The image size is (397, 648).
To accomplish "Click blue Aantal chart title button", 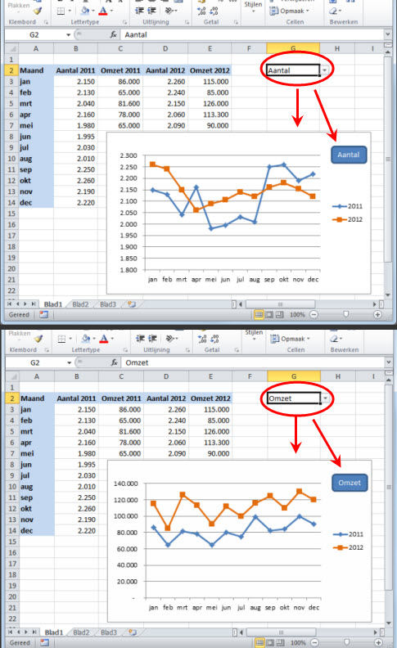I will pyautogui.click(x=349, y=155).
